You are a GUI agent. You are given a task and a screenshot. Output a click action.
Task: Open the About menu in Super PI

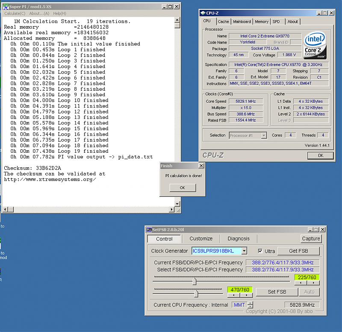pos(39,14)
